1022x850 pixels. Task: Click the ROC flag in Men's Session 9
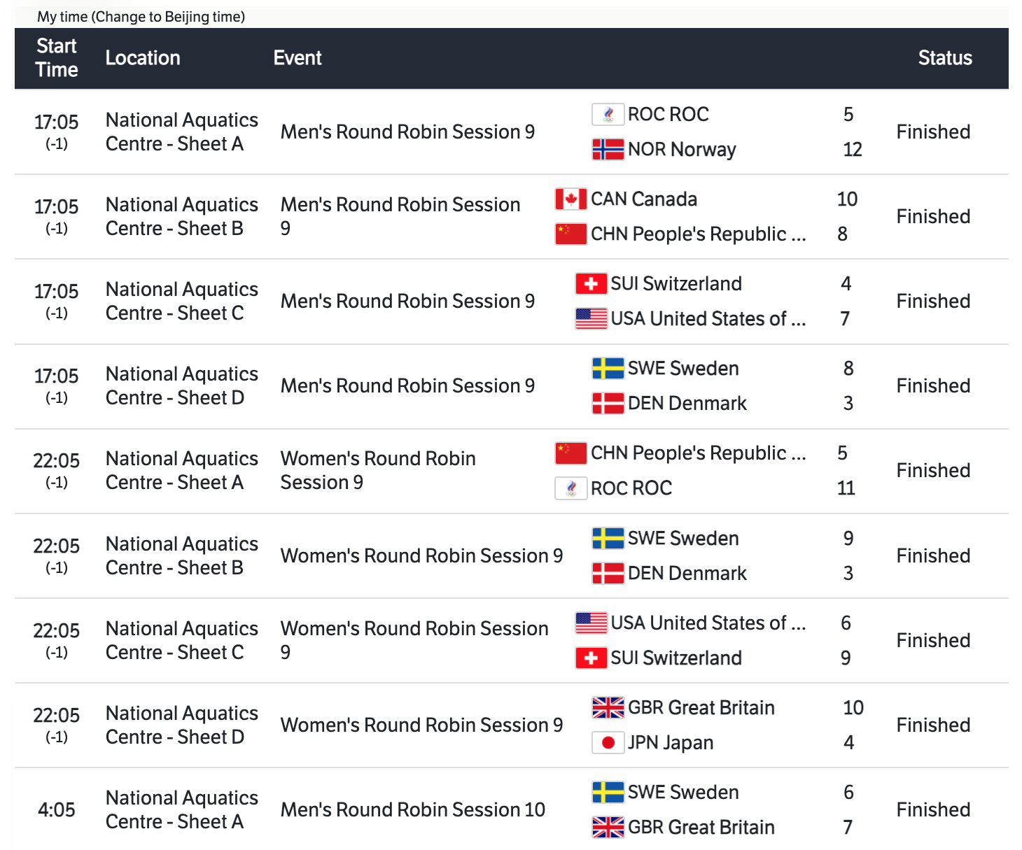(608, 114)
